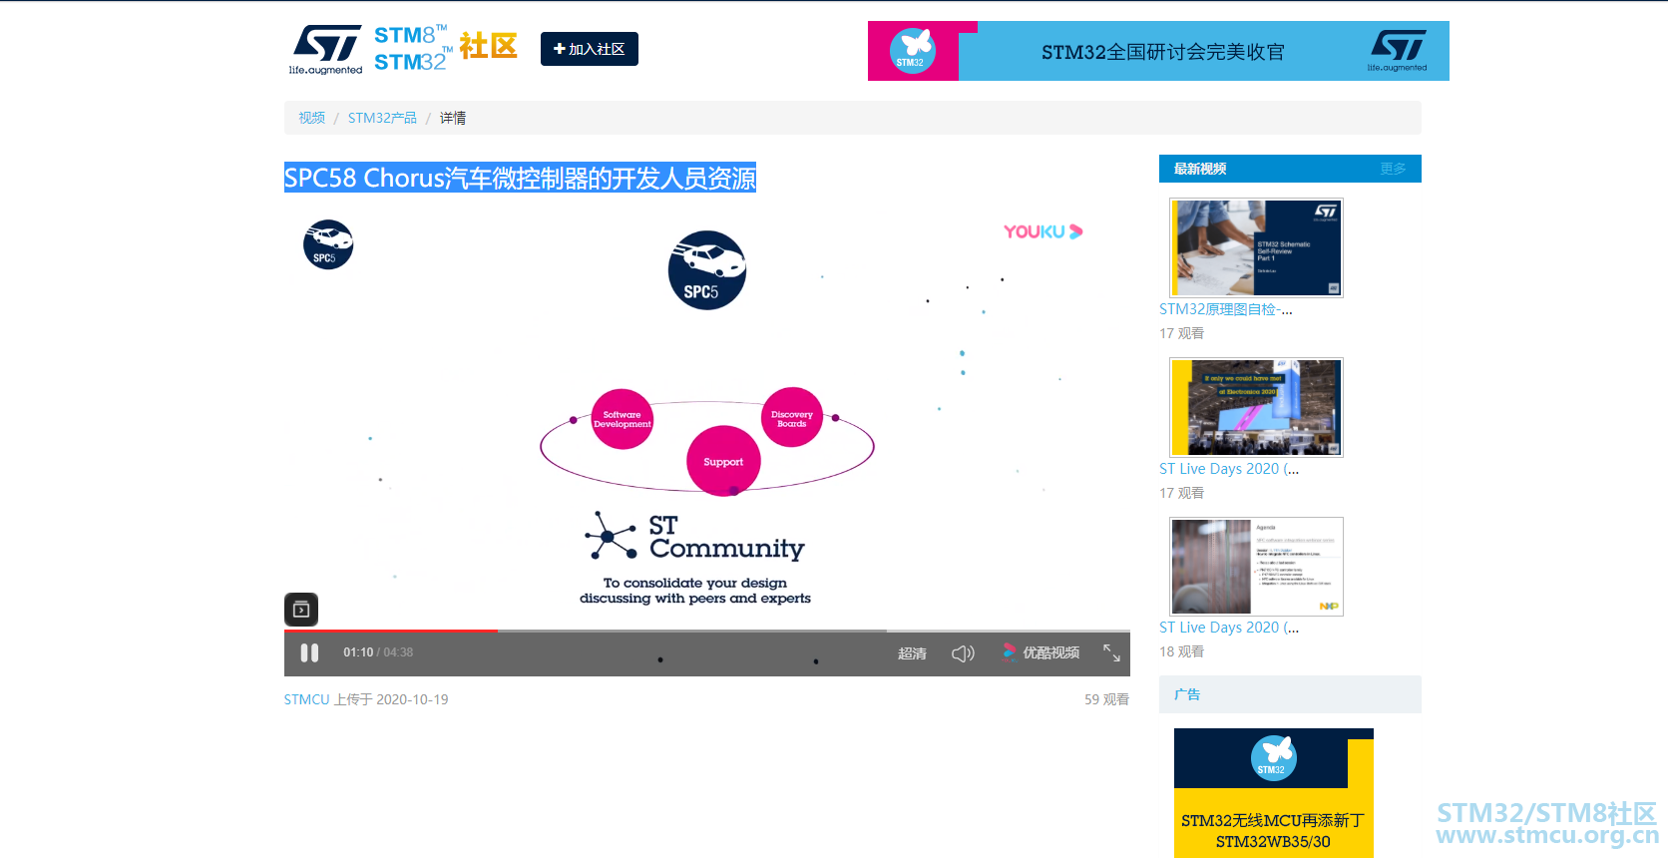
Task: Open ST Live Days 2020 link, 18 观看
Action: coord(1229,628)
